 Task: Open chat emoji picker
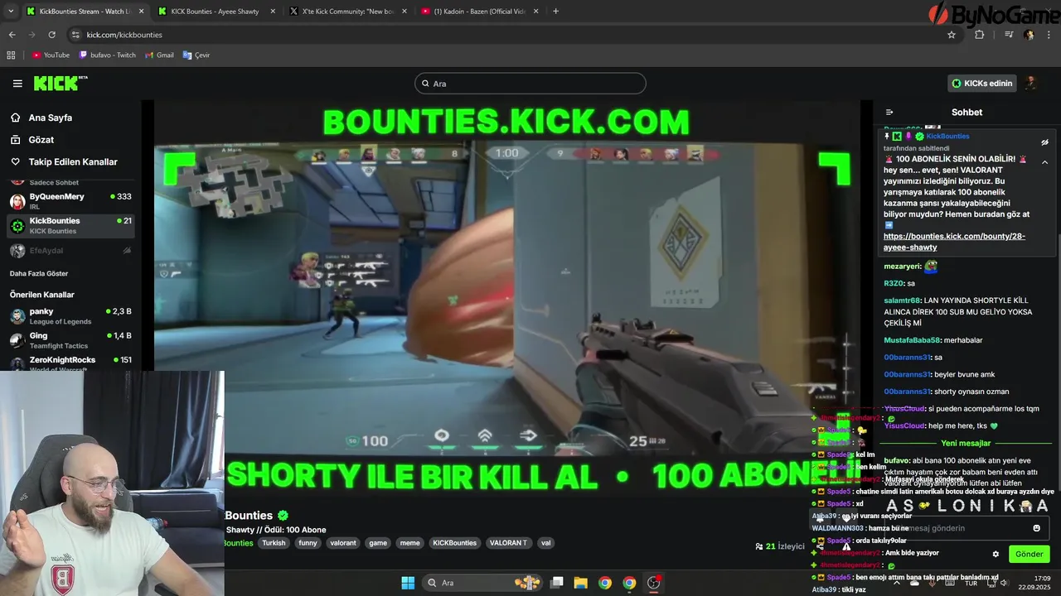pos(1036,528)
